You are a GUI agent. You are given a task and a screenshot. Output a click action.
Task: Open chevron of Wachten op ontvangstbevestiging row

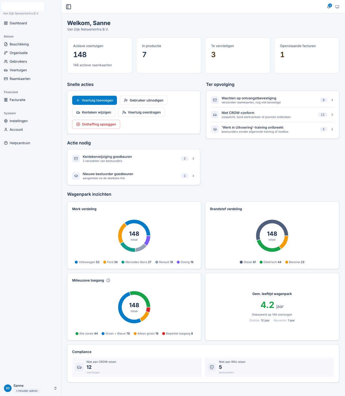(332, 100)
